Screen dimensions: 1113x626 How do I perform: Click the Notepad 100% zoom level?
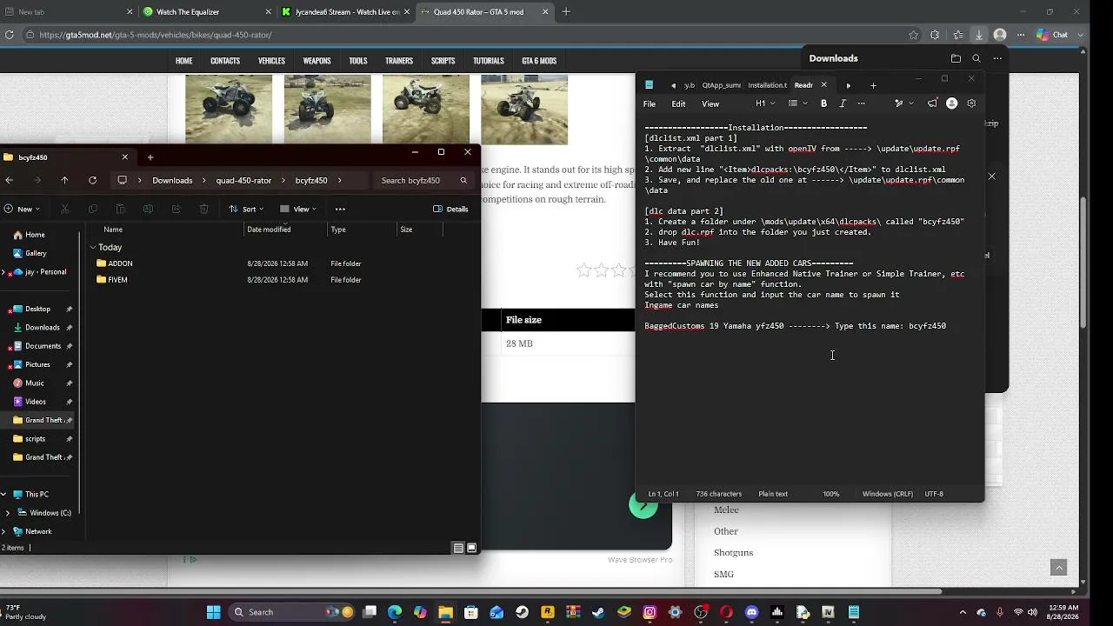[831, 494]
